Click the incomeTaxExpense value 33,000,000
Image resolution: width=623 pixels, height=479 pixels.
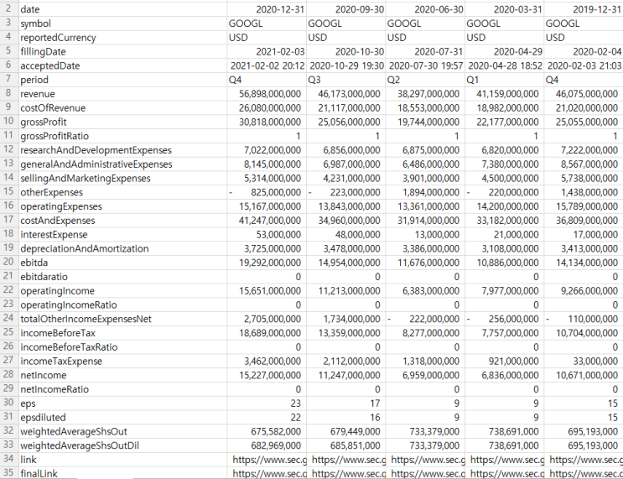[x=584, y=362]
